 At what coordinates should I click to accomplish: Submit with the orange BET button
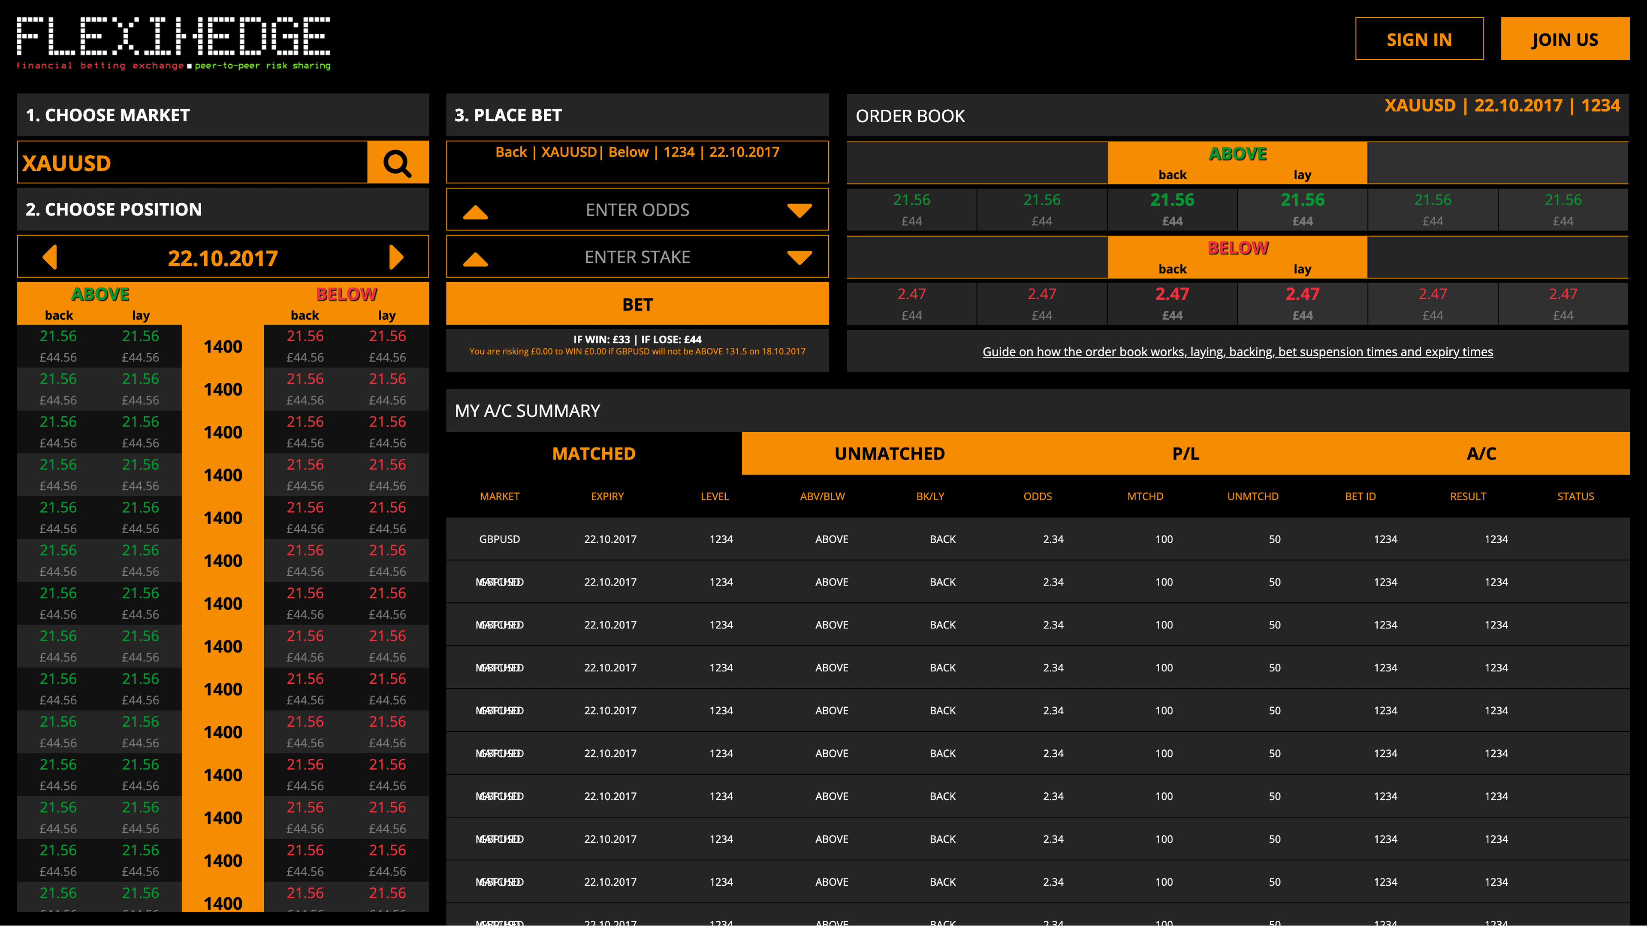(637, 304)
